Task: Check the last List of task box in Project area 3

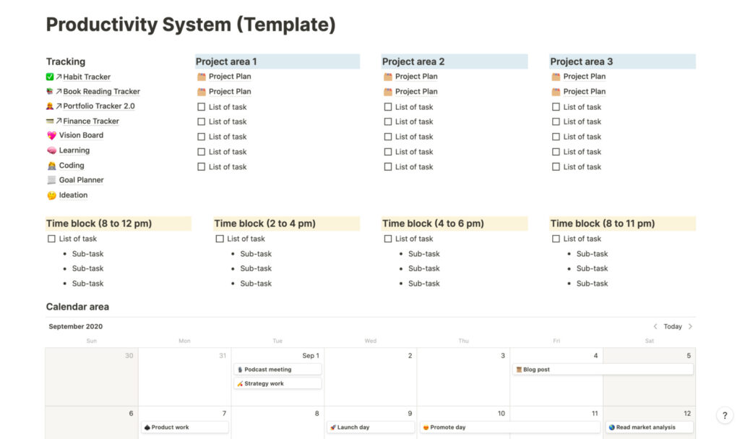Action: [x=556, y=167]
